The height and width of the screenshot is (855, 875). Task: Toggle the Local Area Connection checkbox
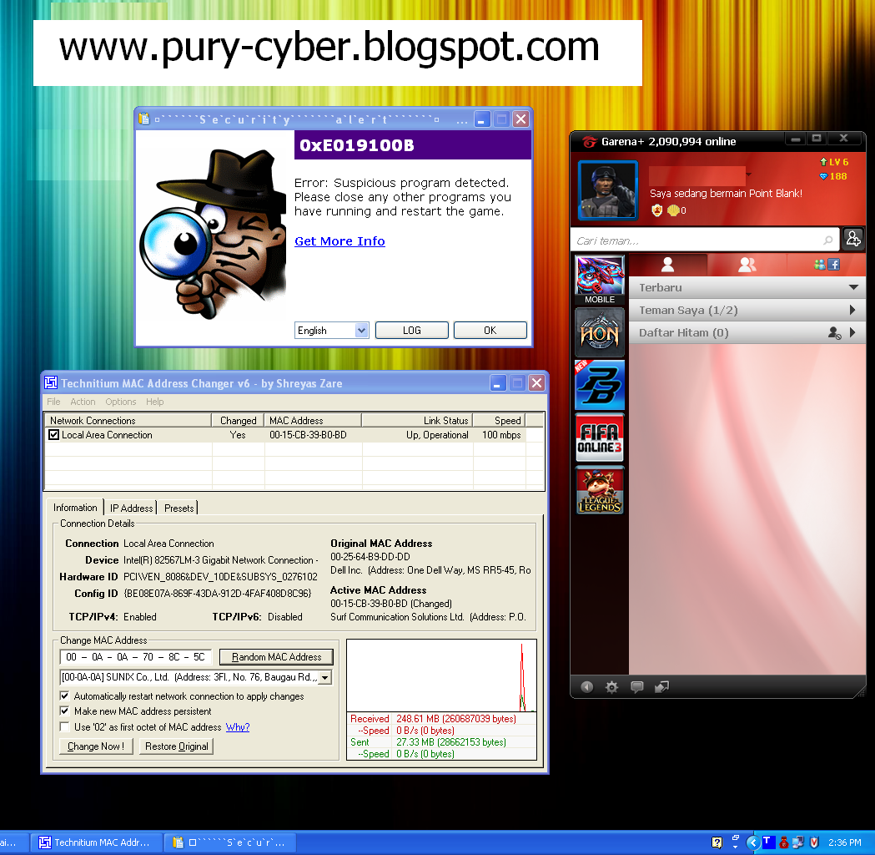point(53,434)
